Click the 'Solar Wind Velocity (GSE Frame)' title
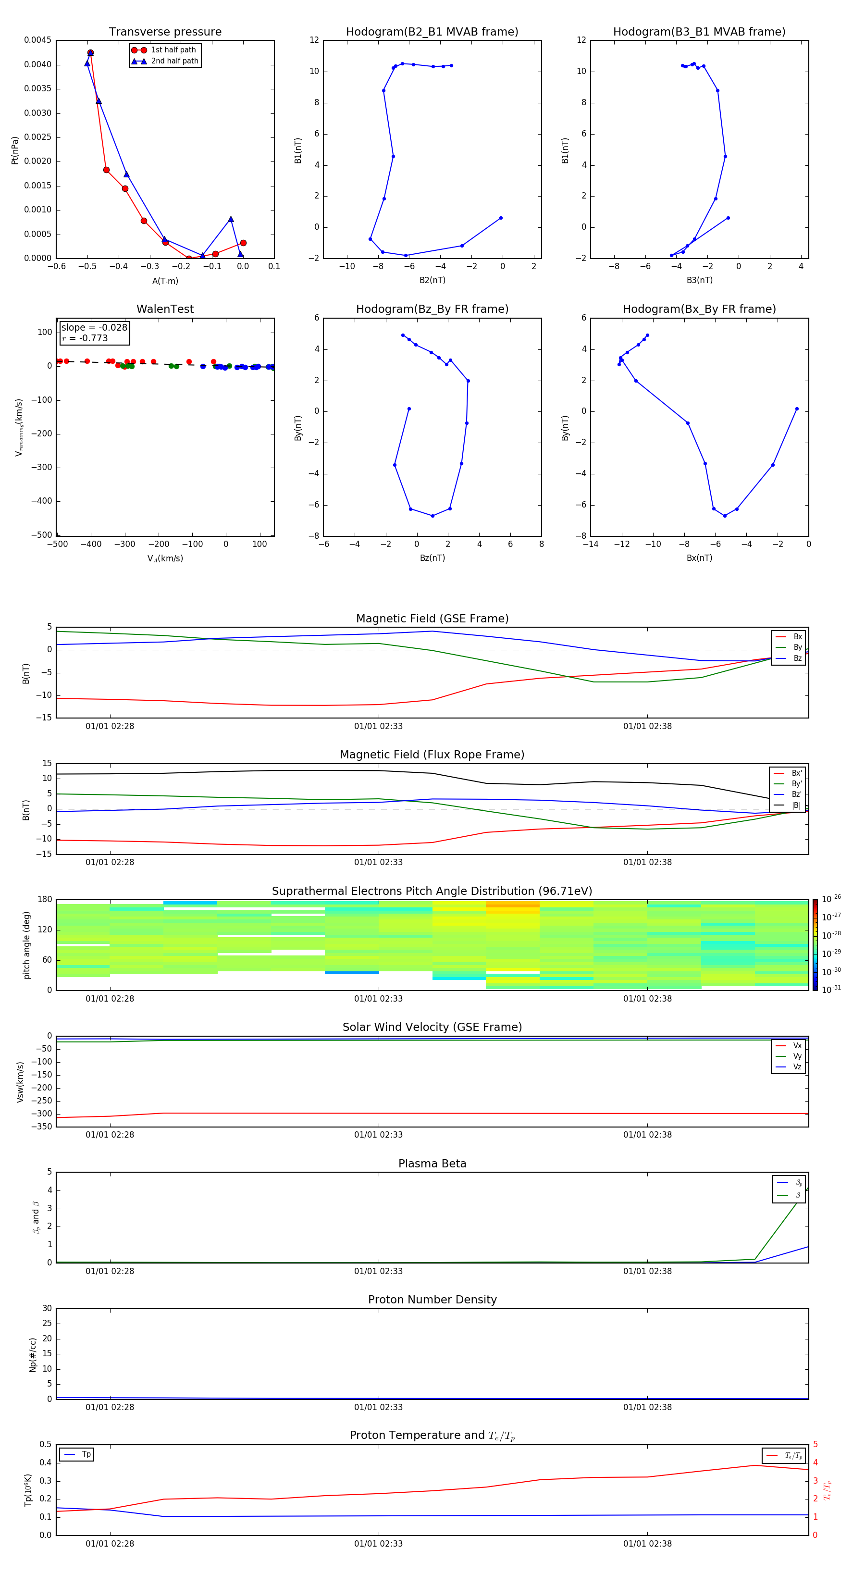This screenshot has height=1586, width=865. click(x=432, y=1027)
